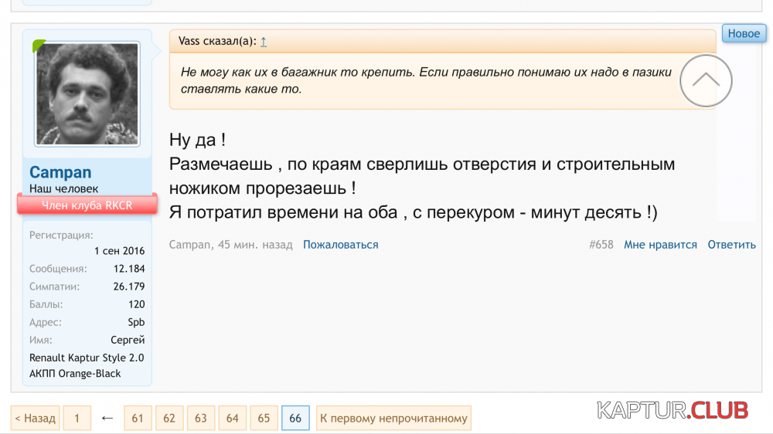Image resolution: width=773 pixels, height=434 pixels.
Task: Like the post with 'Мне нравится'
Action: point(660,245)
